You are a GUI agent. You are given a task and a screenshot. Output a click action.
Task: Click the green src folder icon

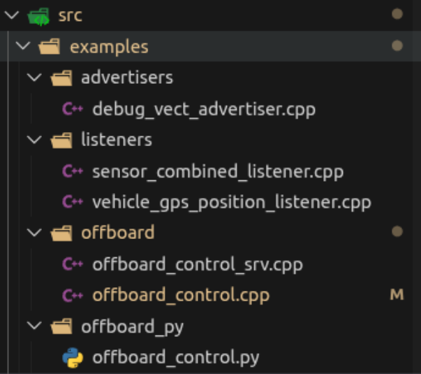pos(38,16)
